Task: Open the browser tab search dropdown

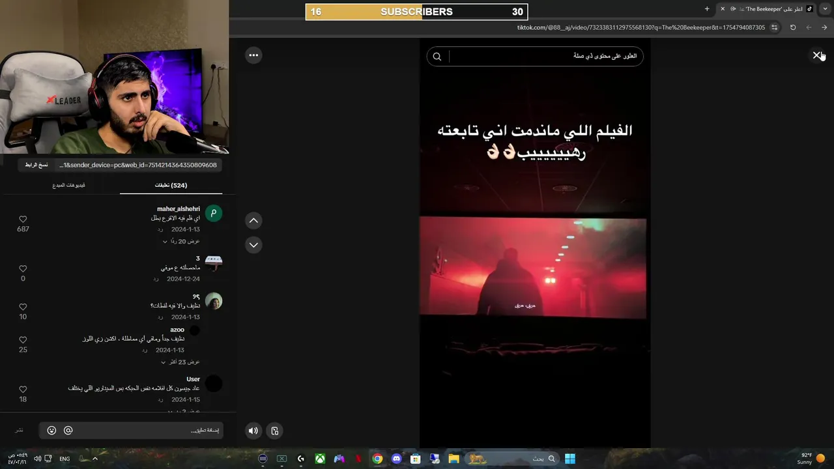Action: click(826, 9)
